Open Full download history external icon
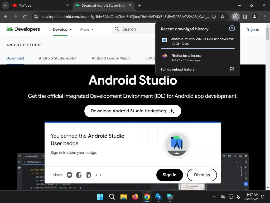 pyautogui.click(x=232, y=69)
